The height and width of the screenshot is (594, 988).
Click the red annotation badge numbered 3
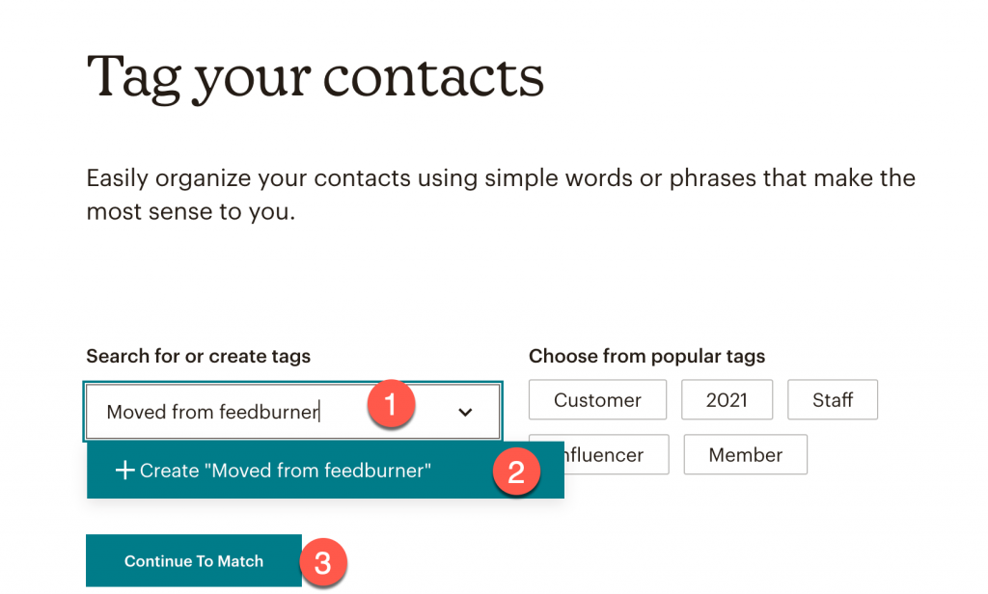point(322,562)
